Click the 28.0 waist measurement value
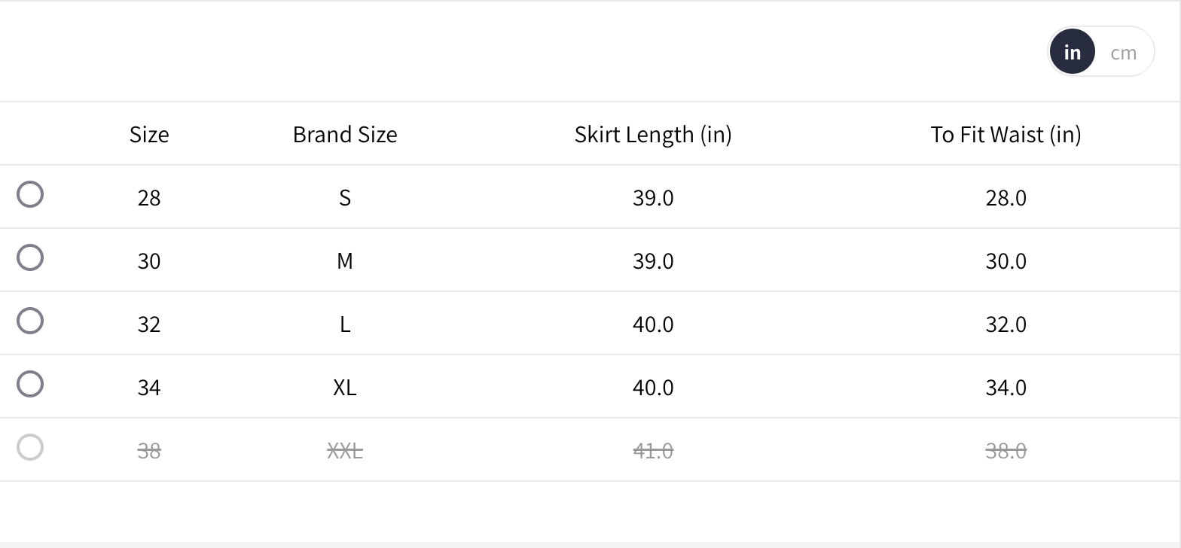The height and width of the screenshot is (548, 1181). click(x=1006, y=197)
